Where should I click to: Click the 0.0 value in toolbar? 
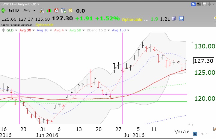[81, 11]
